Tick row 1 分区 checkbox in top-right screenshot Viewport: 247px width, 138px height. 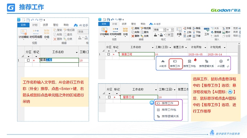click(x=108, y=54)
